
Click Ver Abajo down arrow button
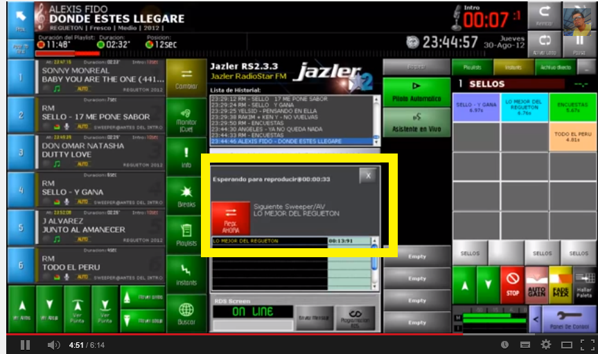coord(49,309)
